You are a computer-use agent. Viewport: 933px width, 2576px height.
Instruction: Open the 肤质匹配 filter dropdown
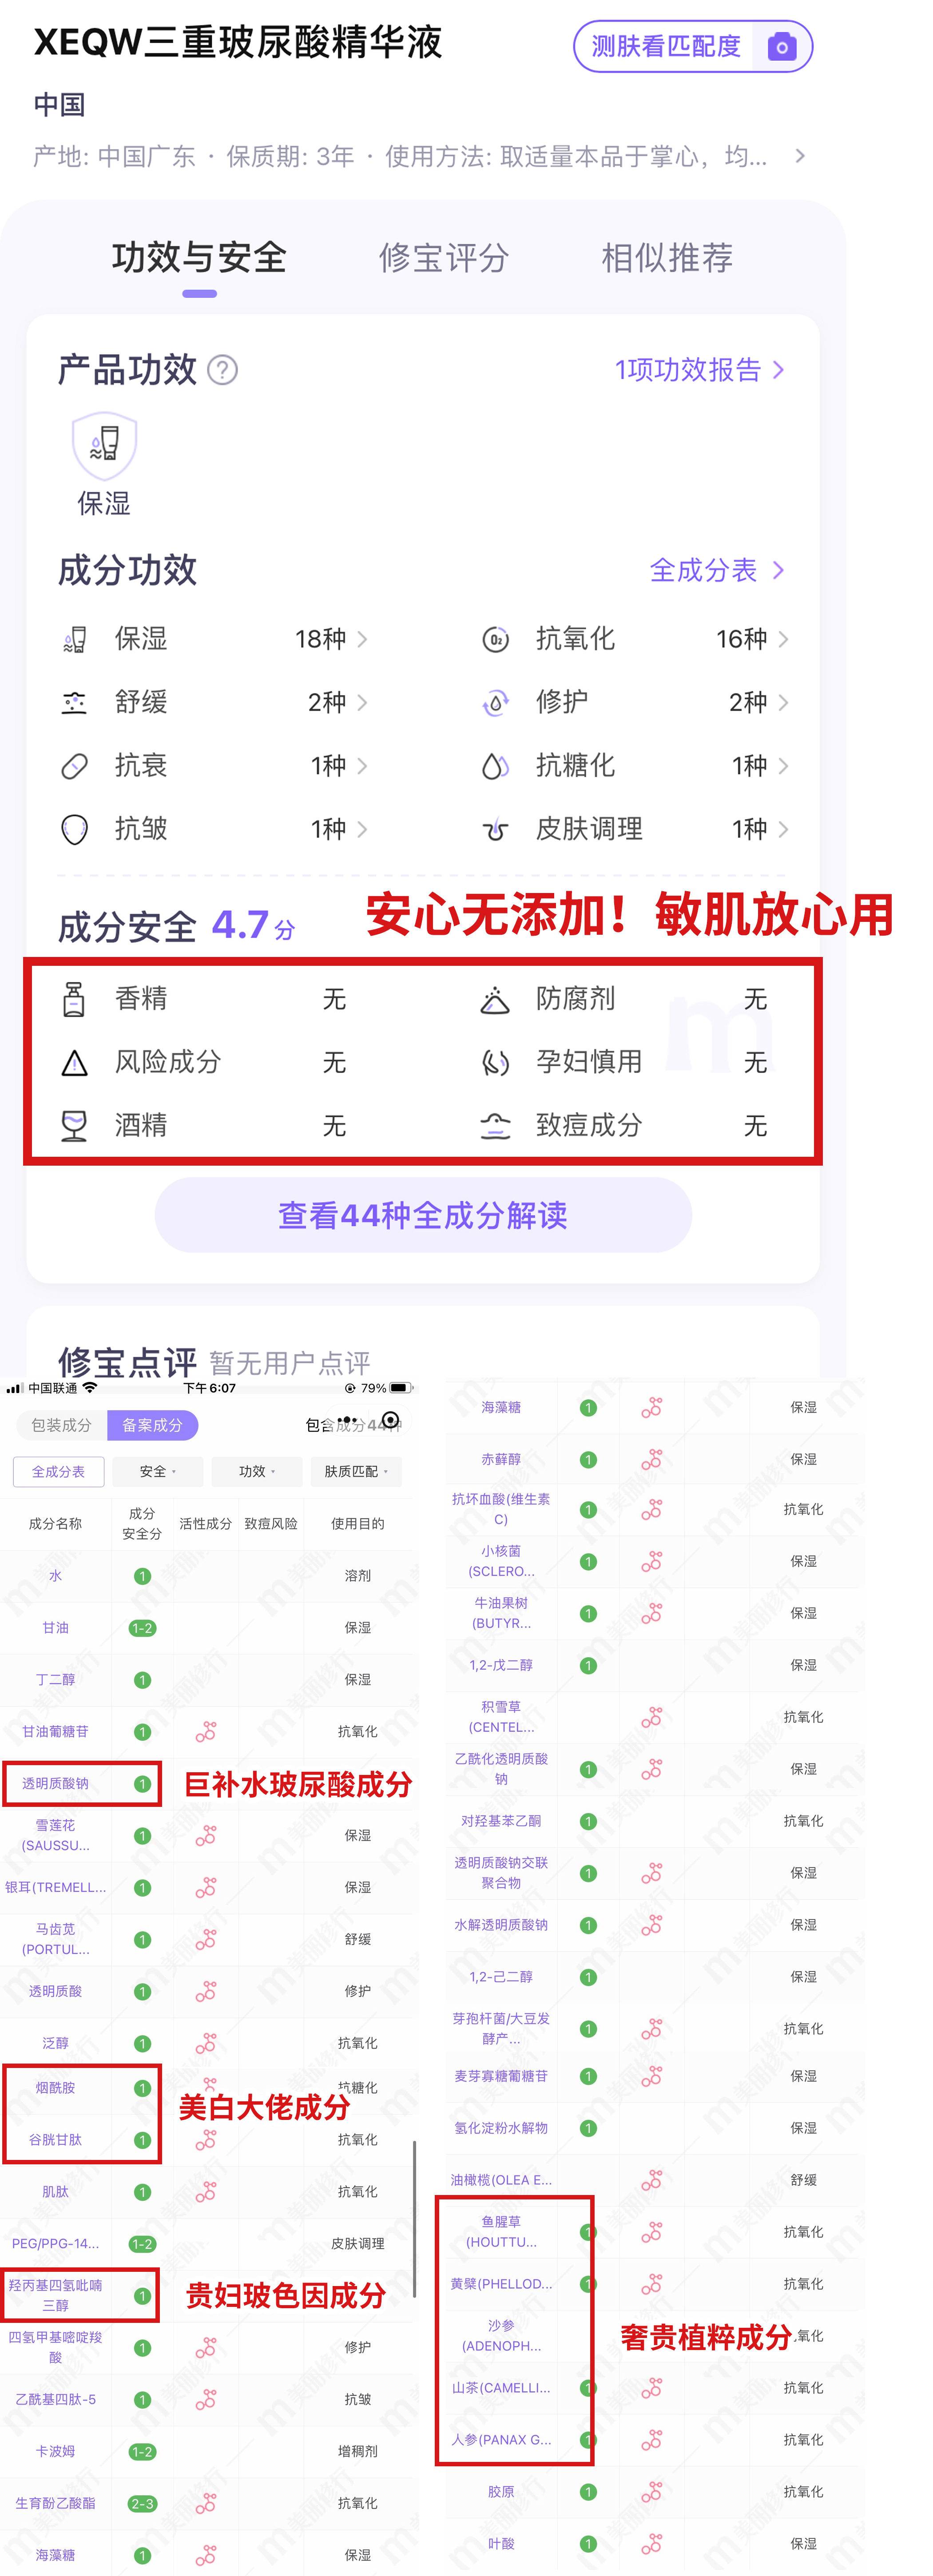[x=356, y=1471]
